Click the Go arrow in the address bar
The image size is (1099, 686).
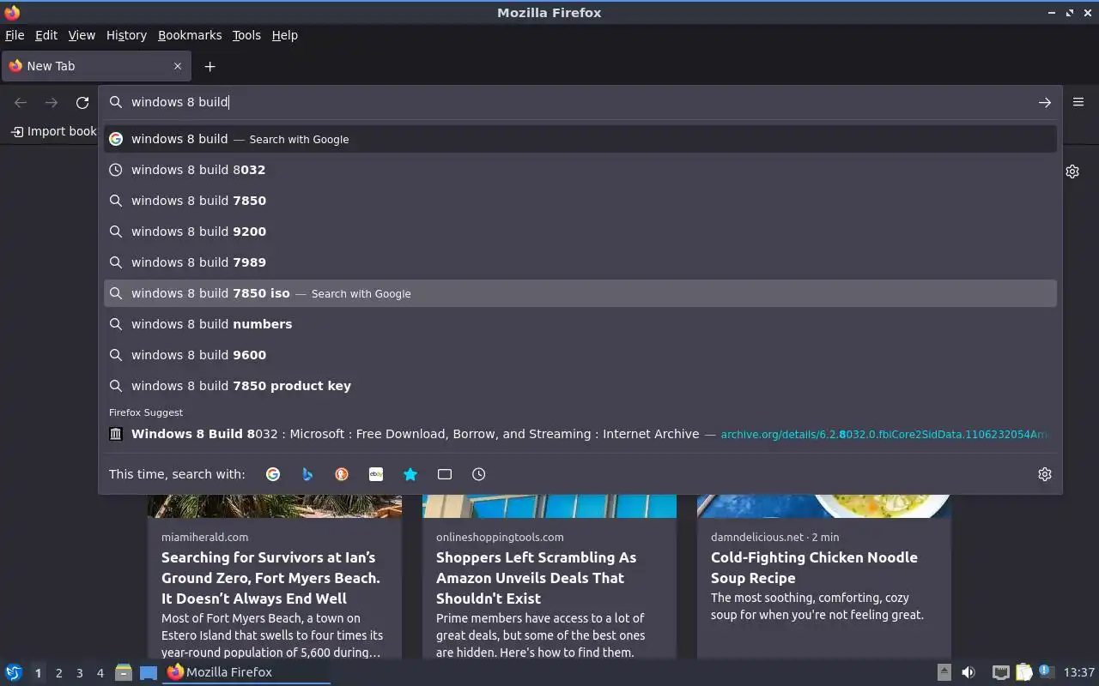1045,102
